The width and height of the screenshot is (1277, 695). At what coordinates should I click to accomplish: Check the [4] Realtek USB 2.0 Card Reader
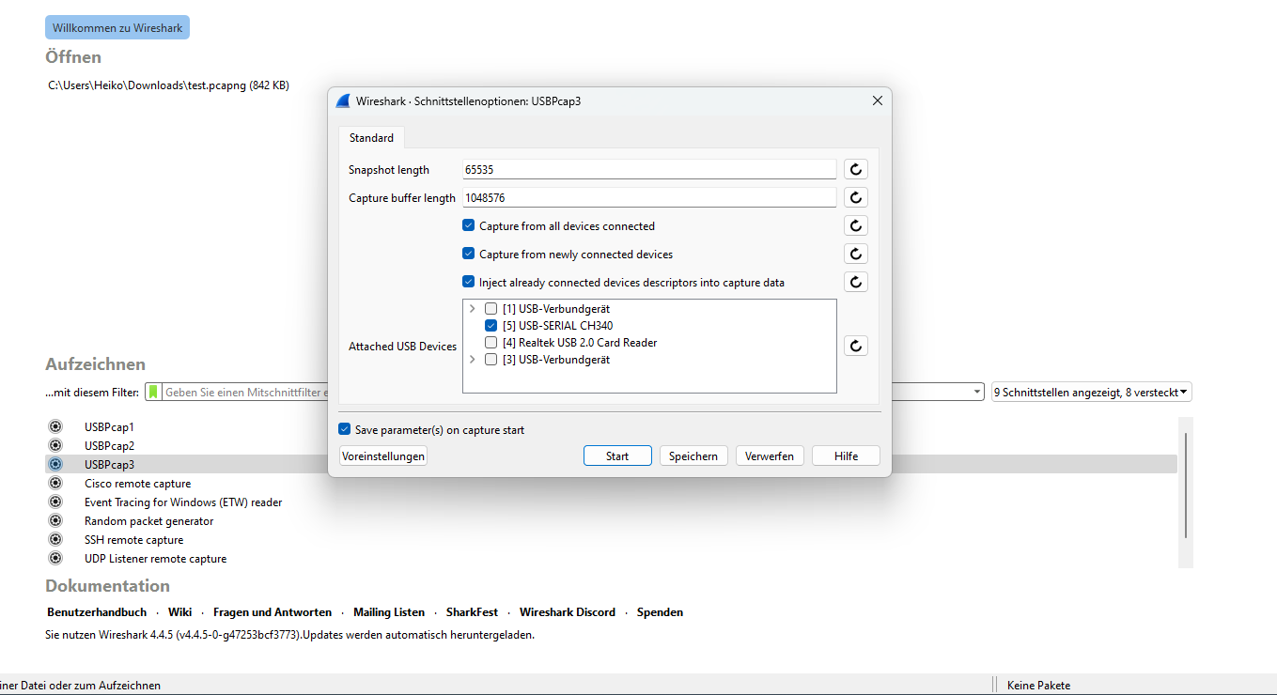tap(491, 343)
